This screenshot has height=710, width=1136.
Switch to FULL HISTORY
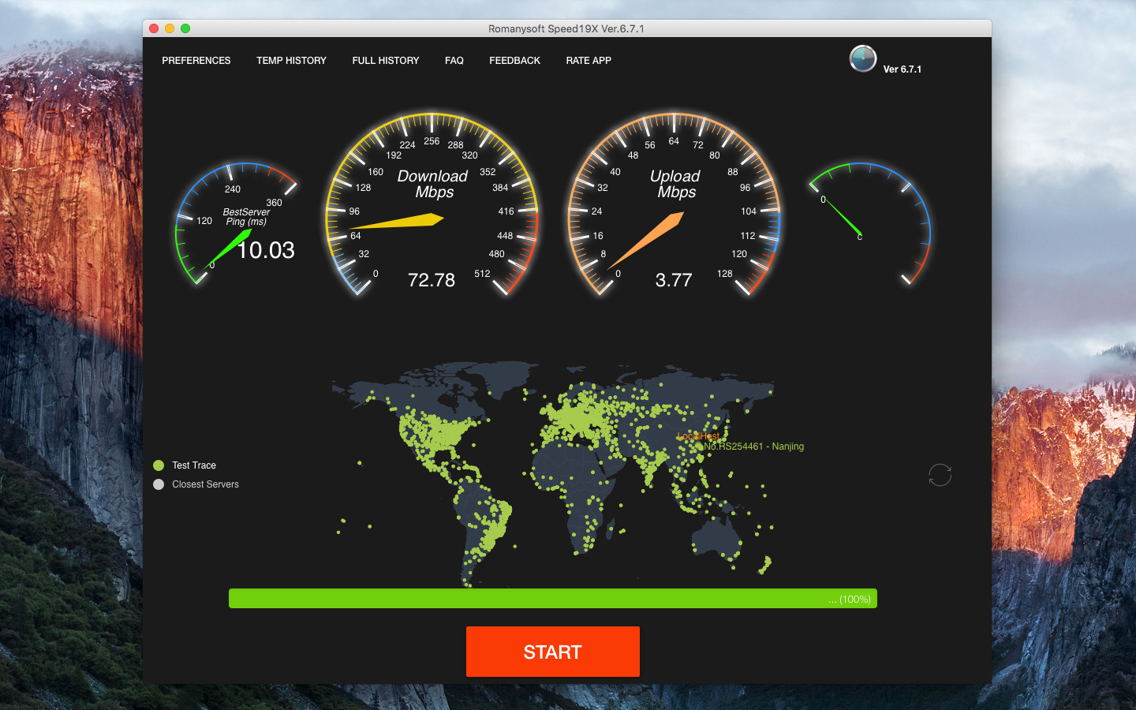(x=386, y=60)
